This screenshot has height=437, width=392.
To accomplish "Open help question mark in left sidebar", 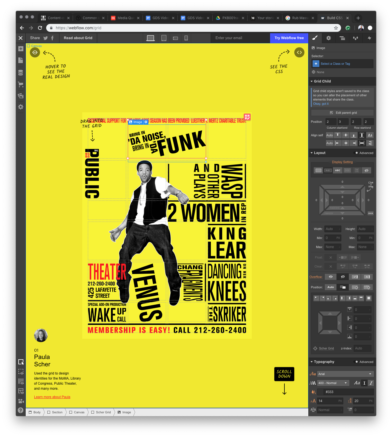I will (x=21, y=410).
